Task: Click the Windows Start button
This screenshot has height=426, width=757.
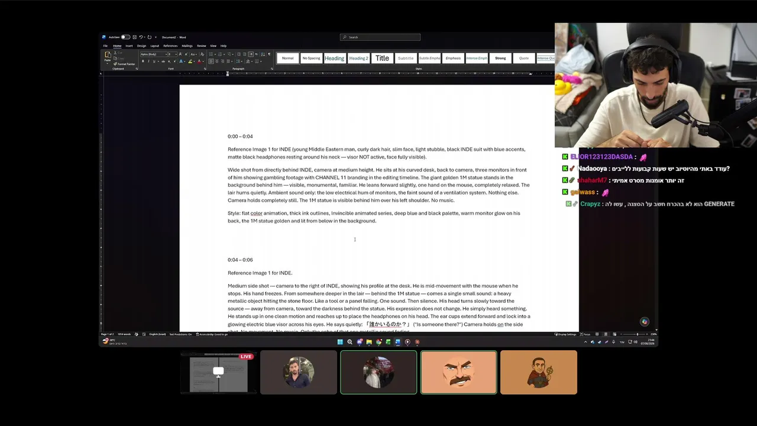Action: tap(340, 342)
